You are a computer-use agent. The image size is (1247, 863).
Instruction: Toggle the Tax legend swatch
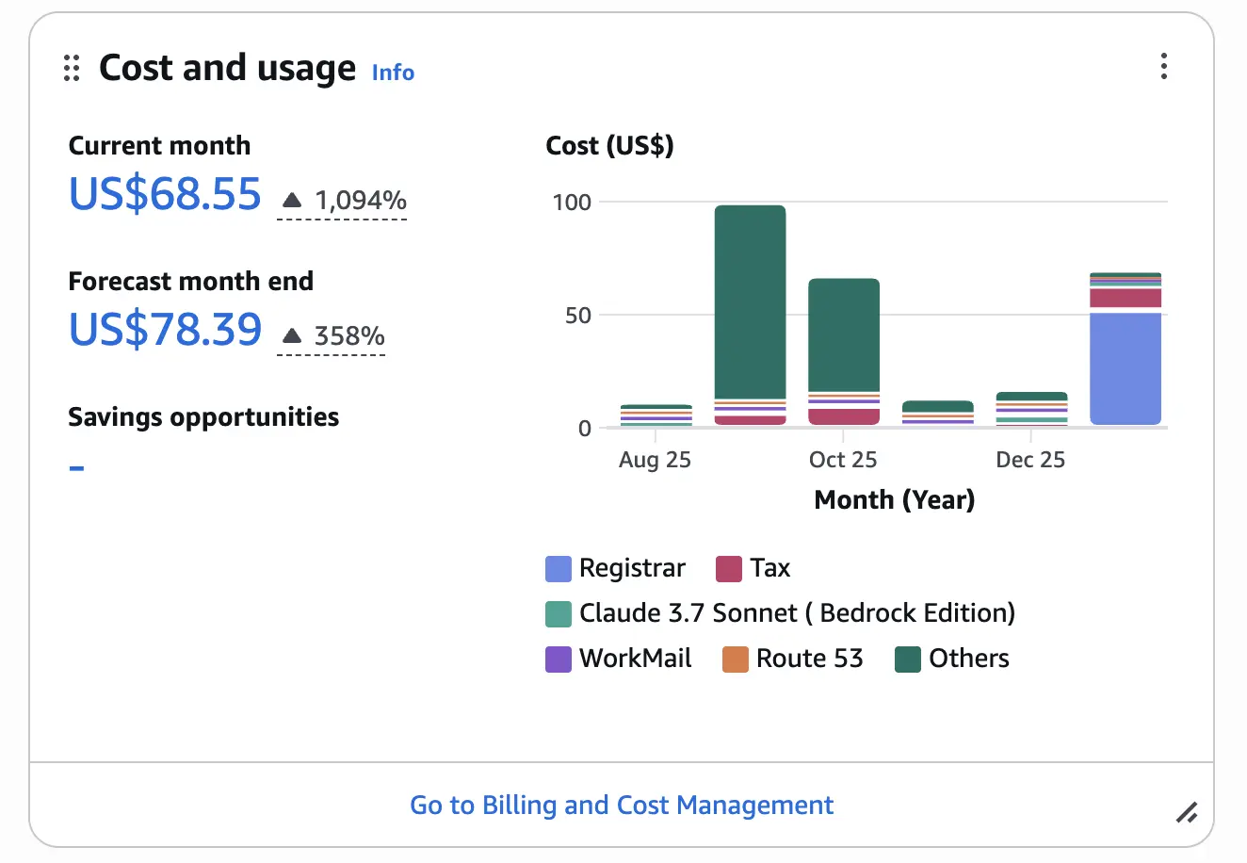click(x=729, y=569)
